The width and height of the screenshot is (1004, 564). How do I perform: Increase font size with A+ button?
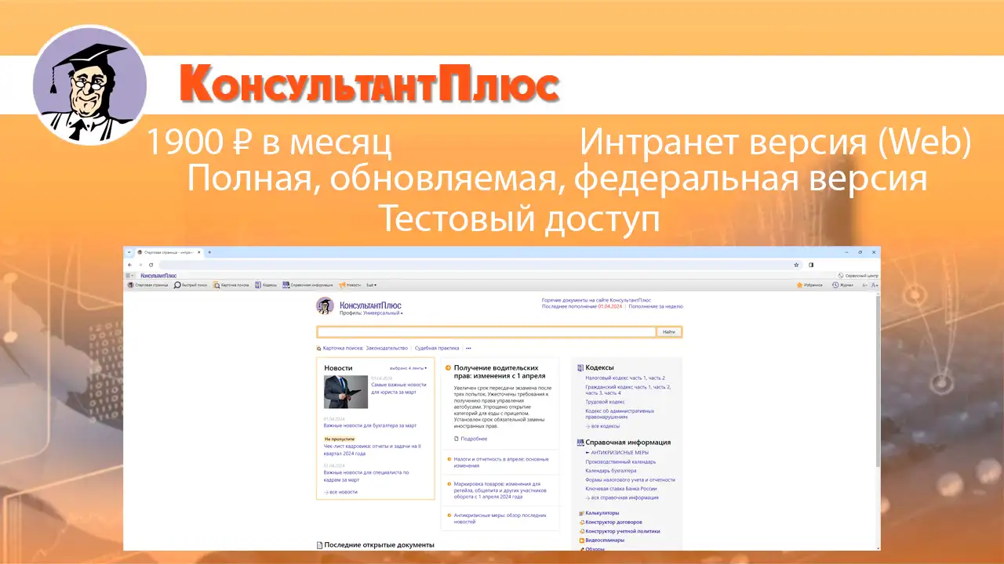[x=875, y=285]
